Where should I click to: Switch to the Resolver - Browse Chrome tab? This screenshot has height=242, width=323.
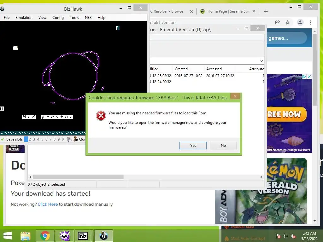(167, 11)
